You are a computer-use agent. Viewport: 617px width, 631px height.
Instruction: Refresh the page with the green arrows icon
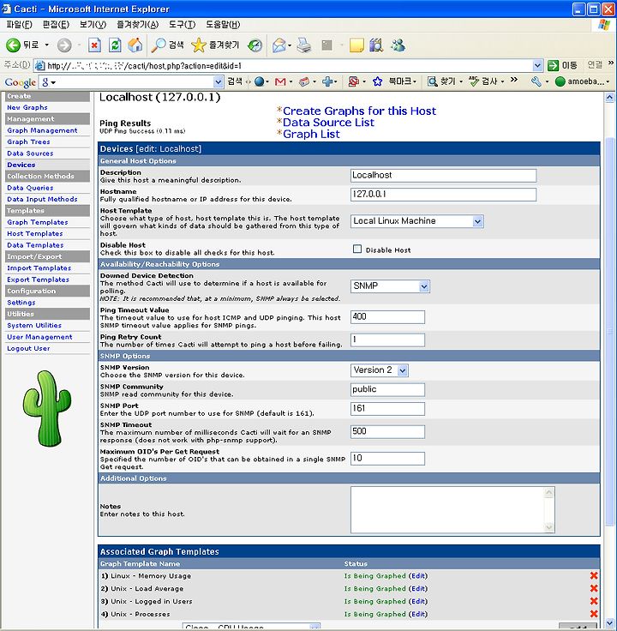[115, 45]
